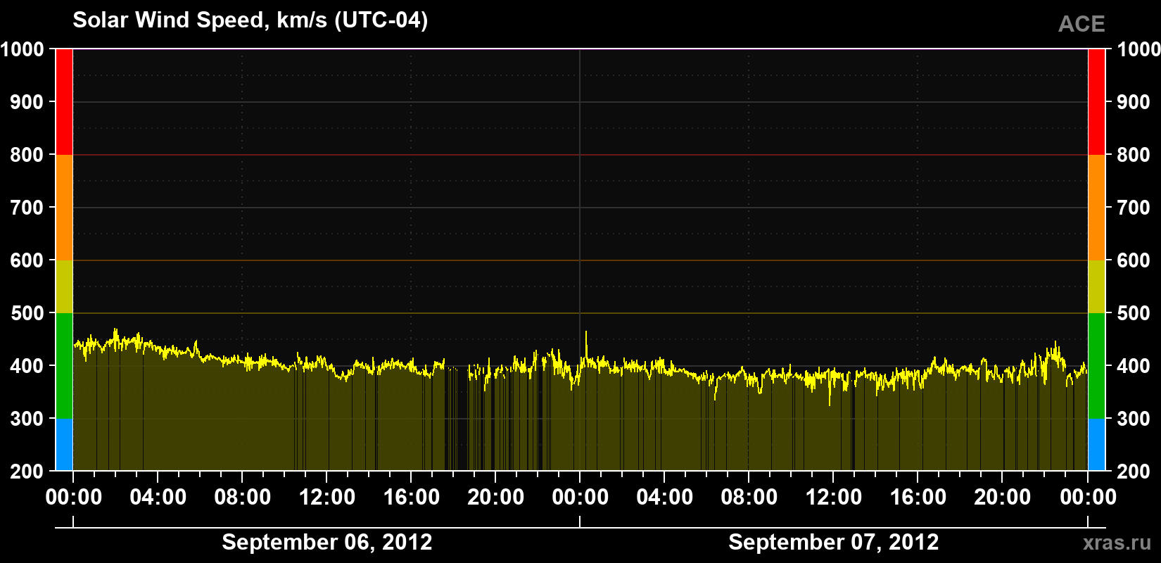
Task: Click the final 00:00 label ending September 07
Action: coord(1088,497)
